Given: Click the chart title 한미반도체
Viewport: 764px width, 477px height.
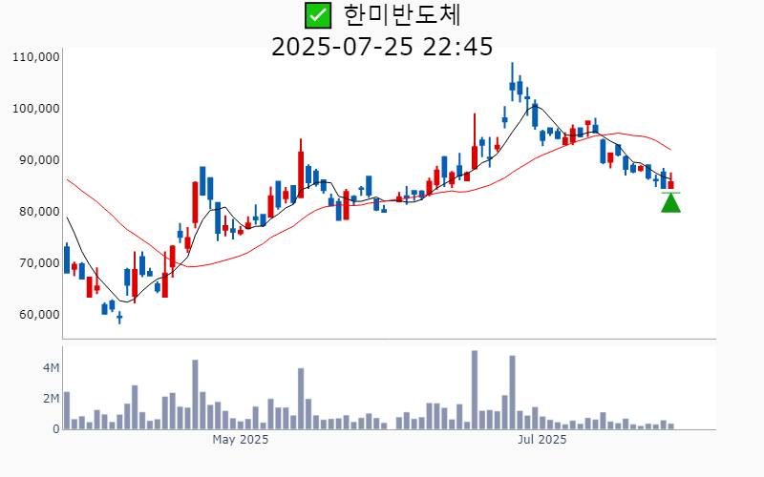Looking at the screenshot, I should (x=402, y=15).
